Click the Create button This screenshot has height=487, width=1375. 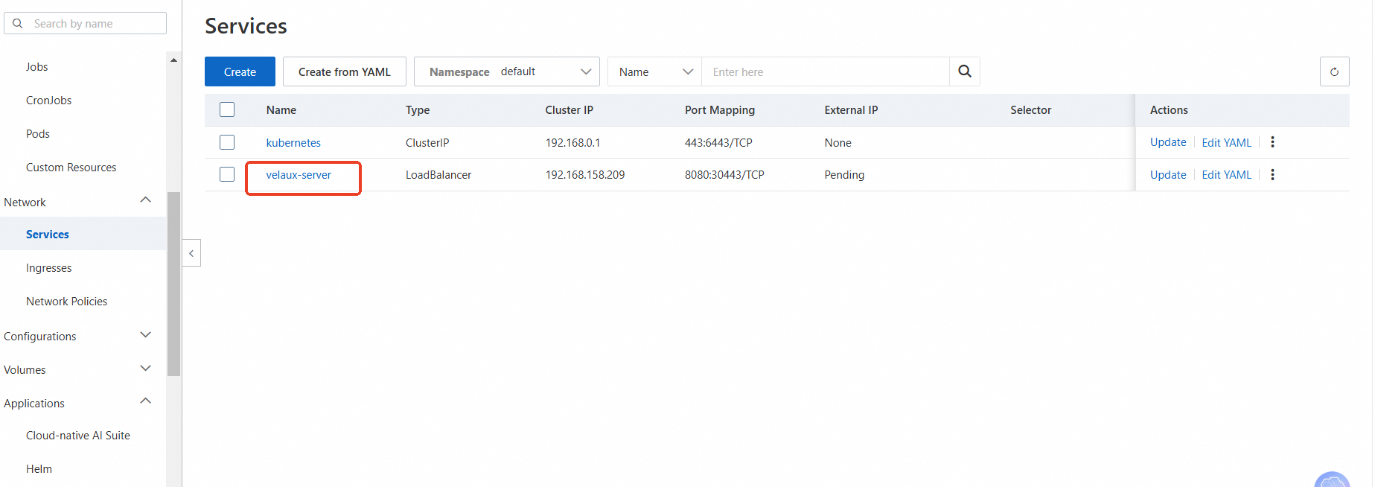[x=240, y=71]
